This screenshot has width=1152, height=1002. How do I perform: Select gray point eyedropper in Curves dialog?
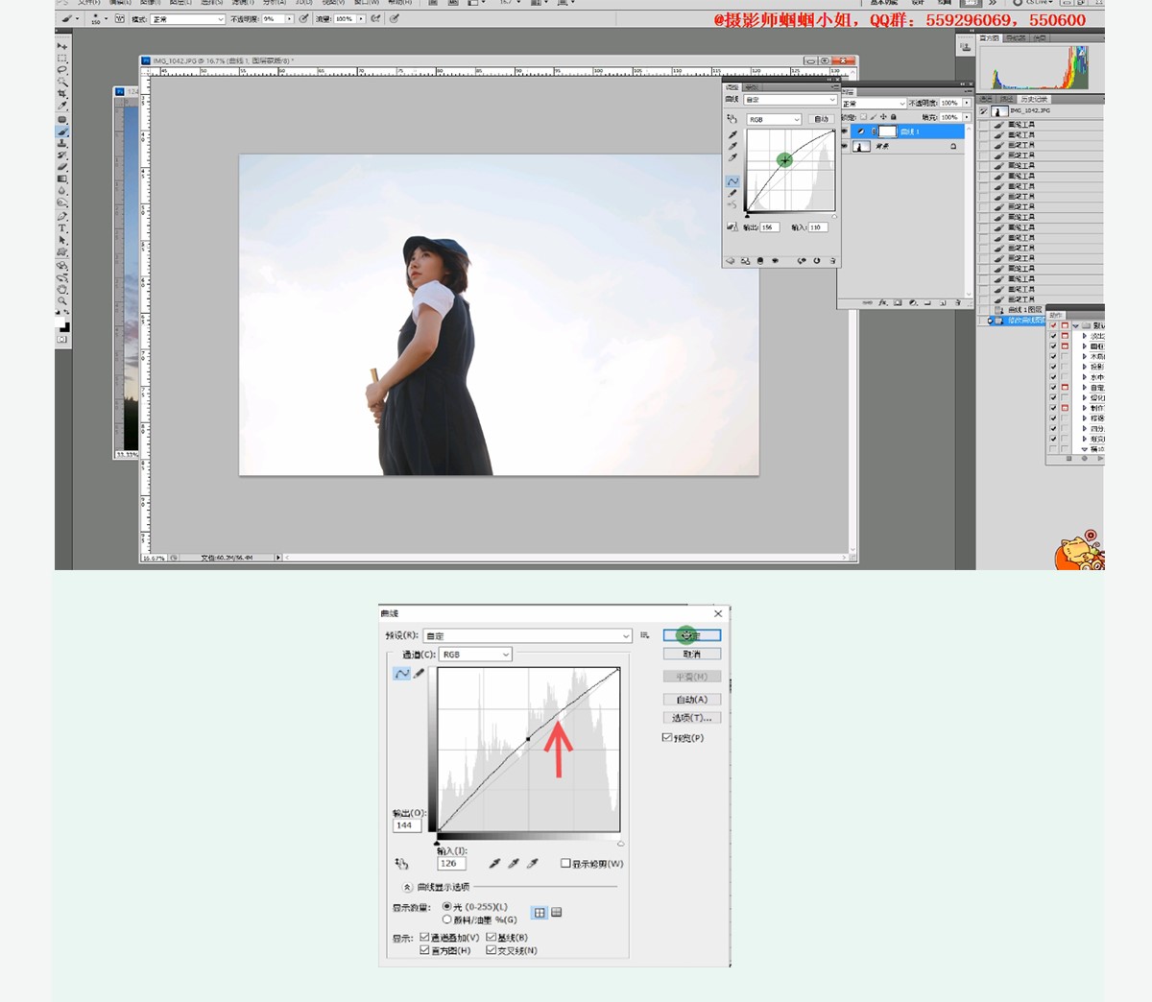[x=514, y=864]
